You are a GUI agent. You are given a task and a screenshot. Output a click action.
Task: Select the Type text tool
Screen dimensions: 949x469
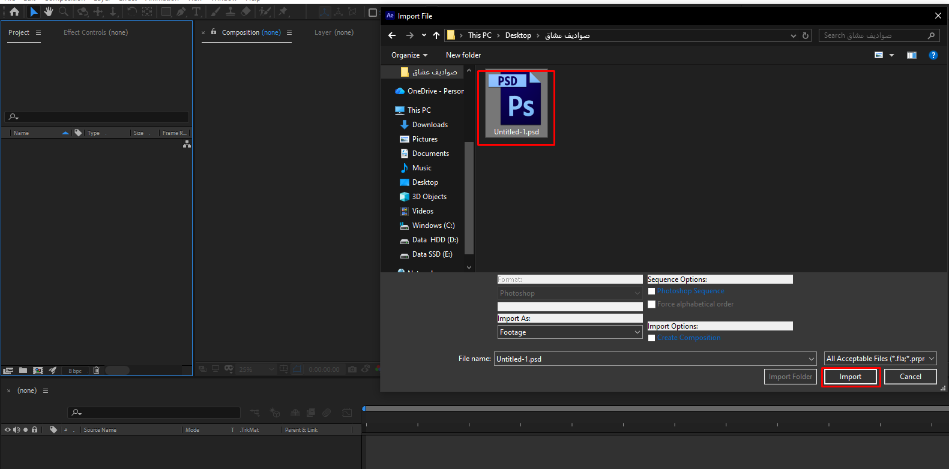(196, 11)
